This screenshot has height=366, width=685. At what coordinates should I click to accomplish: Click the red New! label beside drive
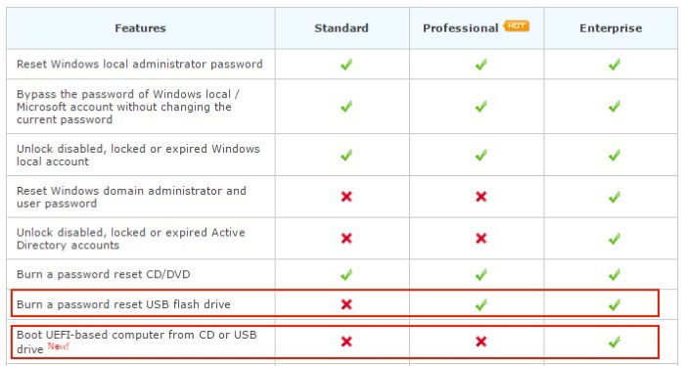click(58, 346)
